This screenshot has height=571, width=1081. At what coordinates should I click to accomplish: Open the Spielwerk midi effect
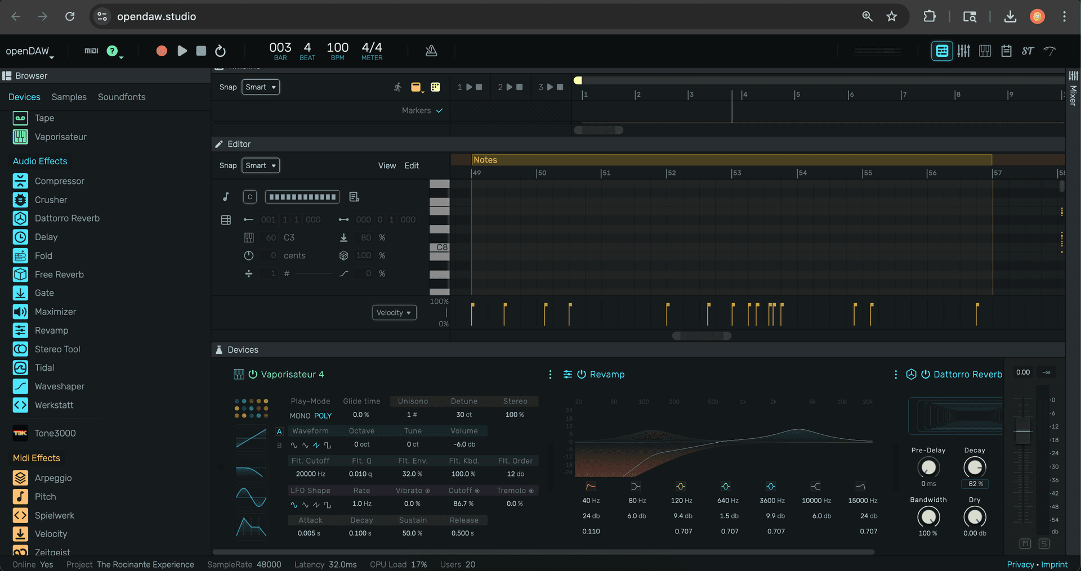pos(54,515)
